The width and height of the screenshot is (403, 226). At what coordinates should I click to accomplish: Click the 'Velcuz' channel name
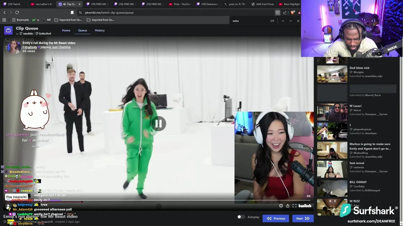357,110
